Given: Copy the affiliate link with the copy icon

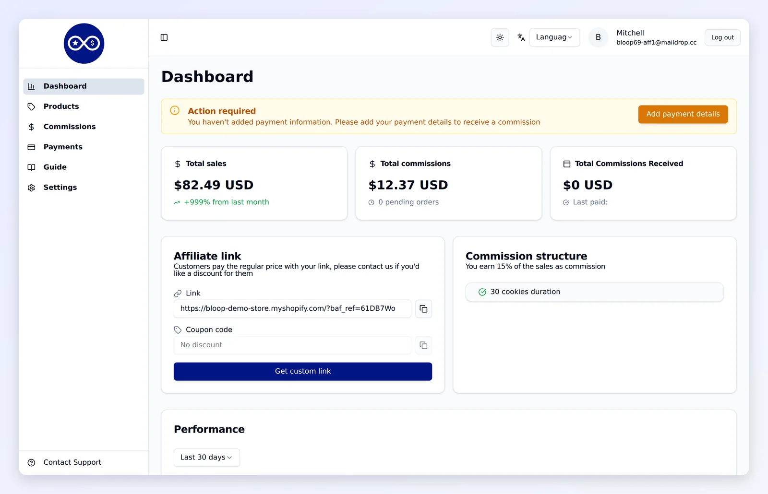Looking at the screenshot, I should coord(423,309).
